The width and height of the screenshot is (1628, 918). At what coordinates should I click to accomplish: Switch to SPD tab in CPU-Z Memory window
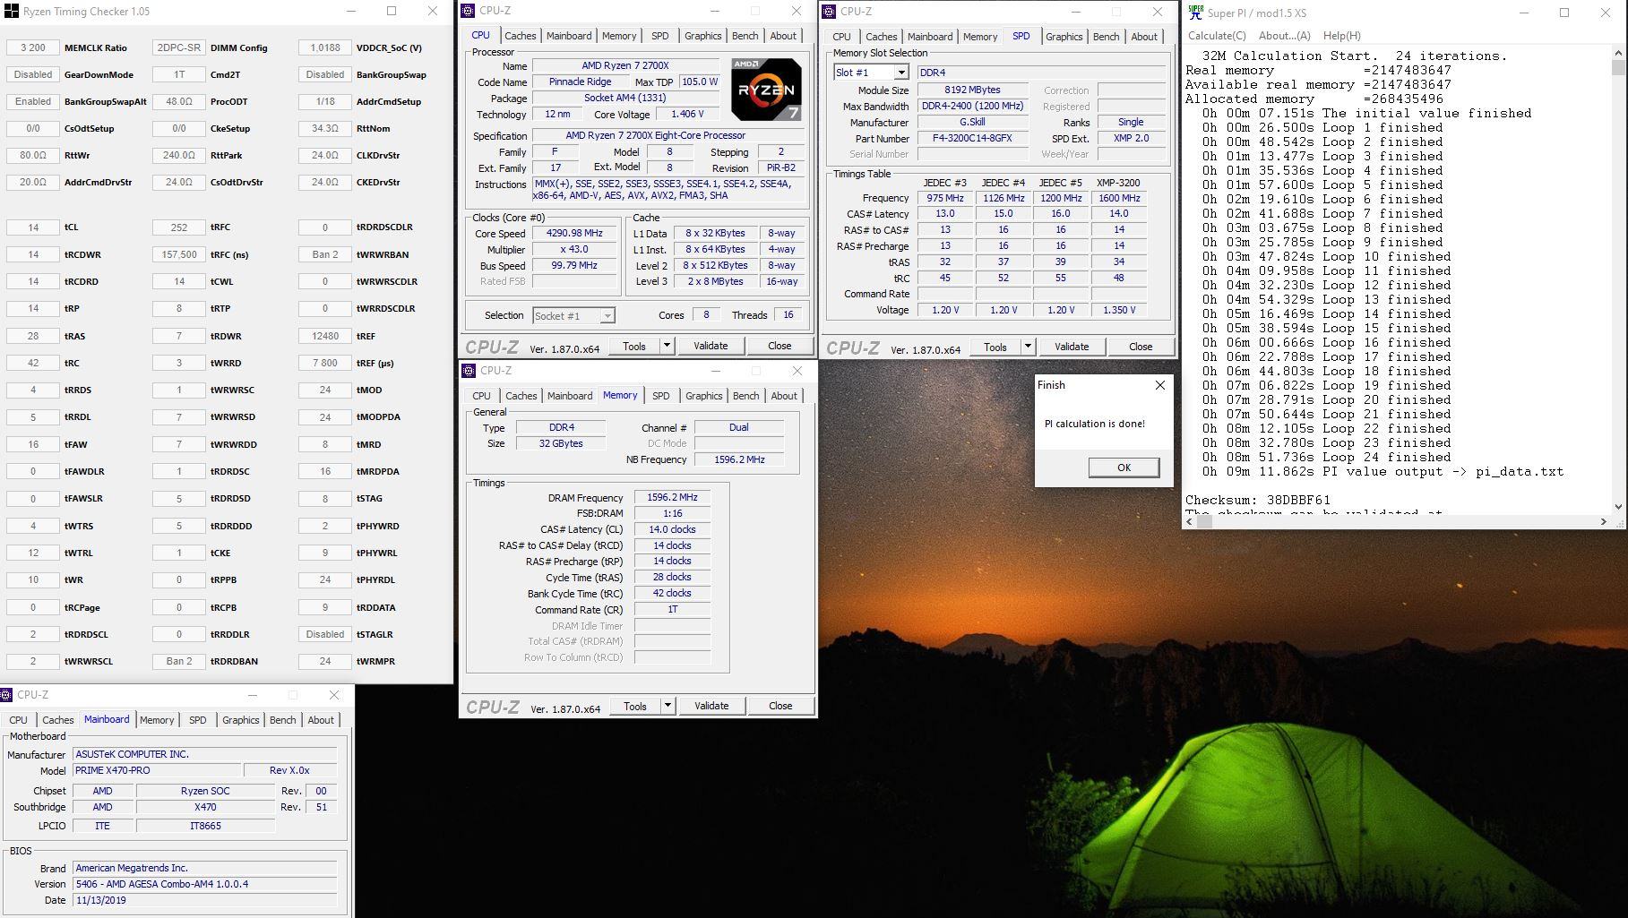point(660,396)
